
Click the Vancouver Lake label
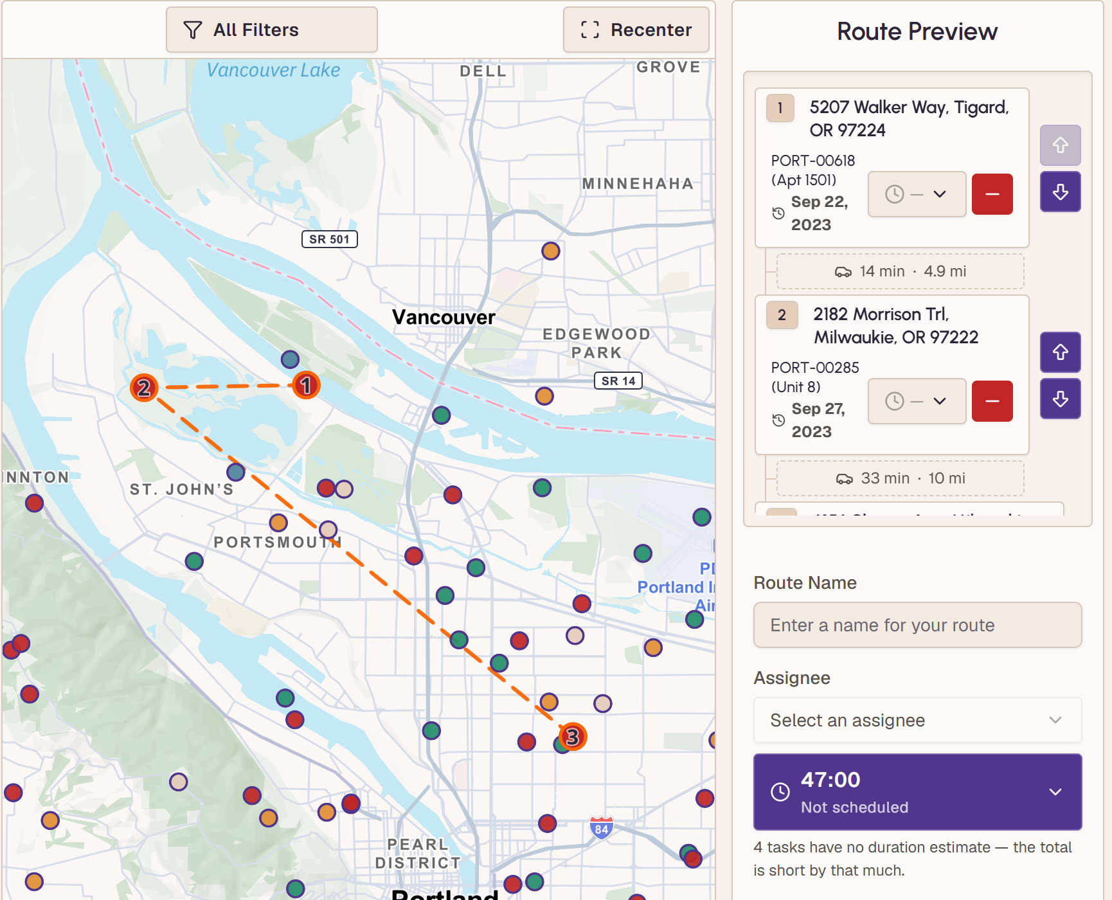[x=273, y=70]
